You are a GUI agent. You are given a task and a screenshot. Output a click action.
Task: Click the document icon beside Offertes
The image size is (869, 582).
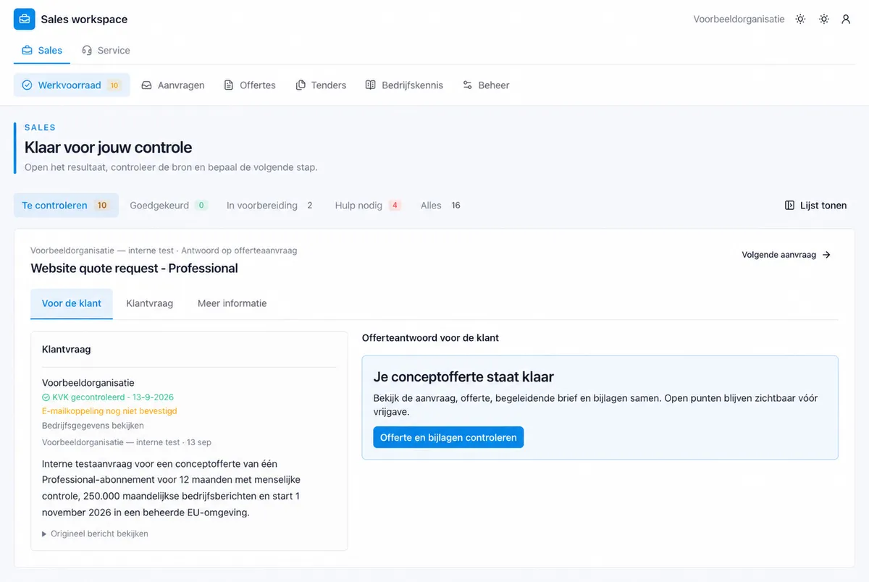[x=229, y=85]
